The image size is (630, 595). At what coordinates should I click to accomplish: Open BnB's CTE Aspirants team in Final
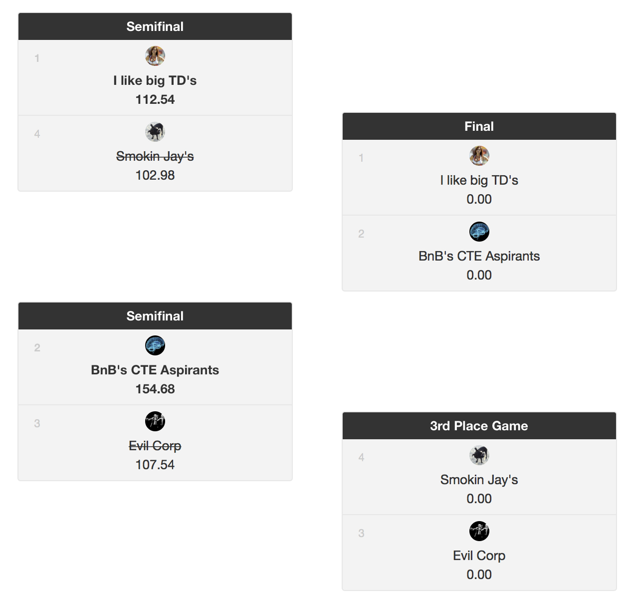(x=479, y=256)
